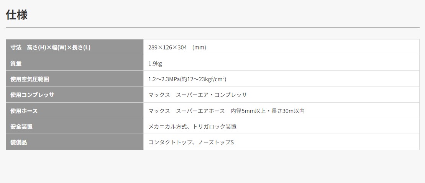Select the 使用コンプレッサ row header
This screenshot has height=183, width=425.
75,95
